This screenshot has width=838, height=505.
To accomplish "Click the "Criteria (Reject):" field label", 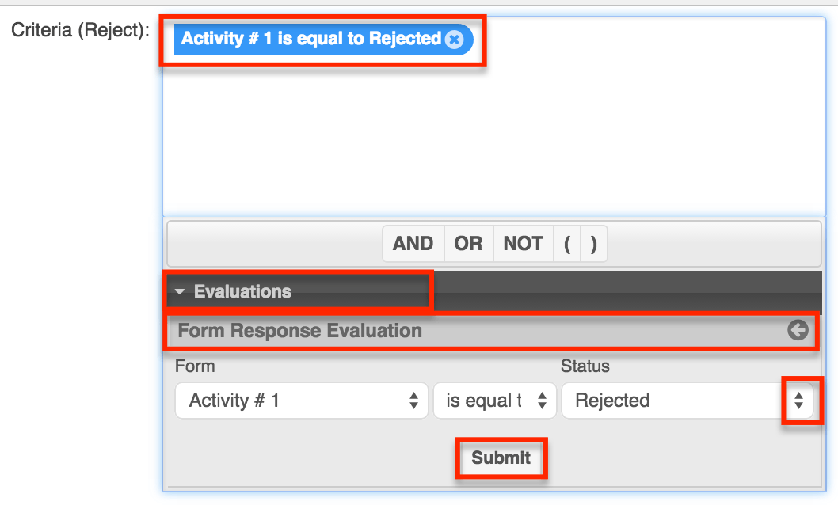I will [79, 32].
